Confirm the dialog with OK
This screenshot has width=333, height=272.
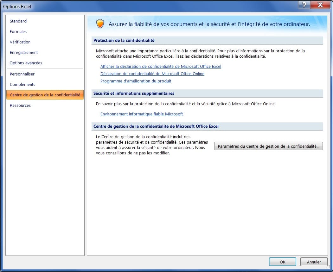coord(282,262)
